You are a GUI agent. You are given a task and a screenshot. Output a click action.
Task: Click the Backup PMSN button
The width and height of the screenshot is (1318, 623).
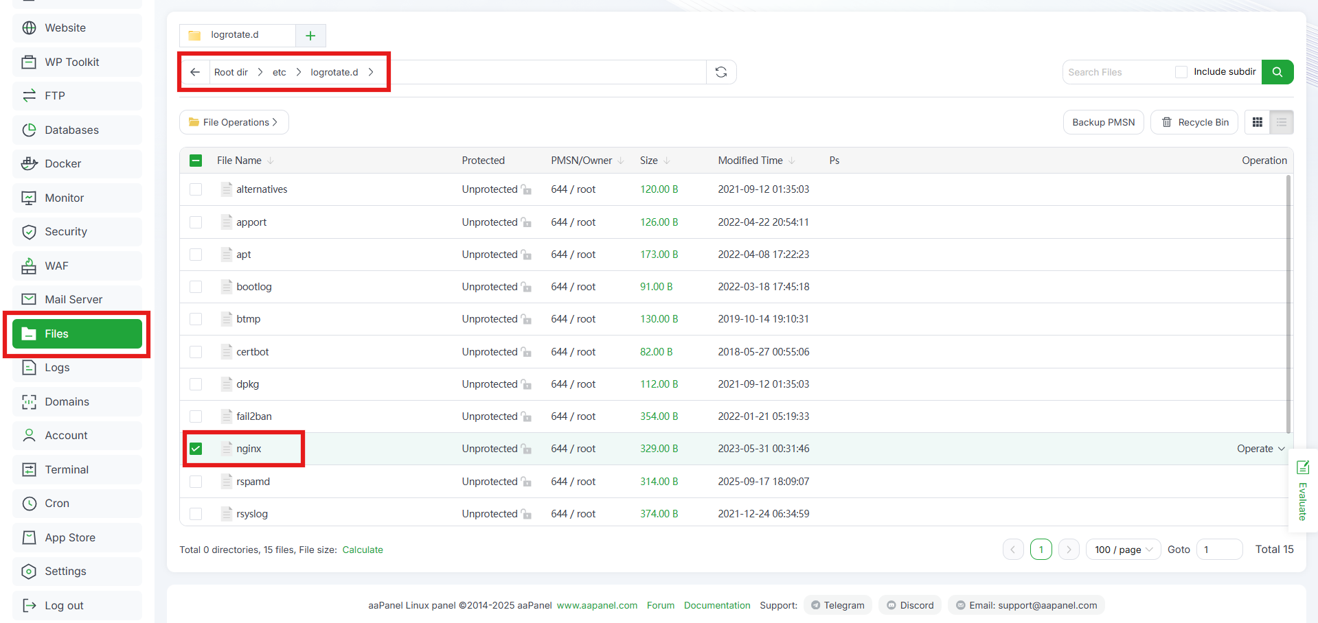(x=1104, y=122)
